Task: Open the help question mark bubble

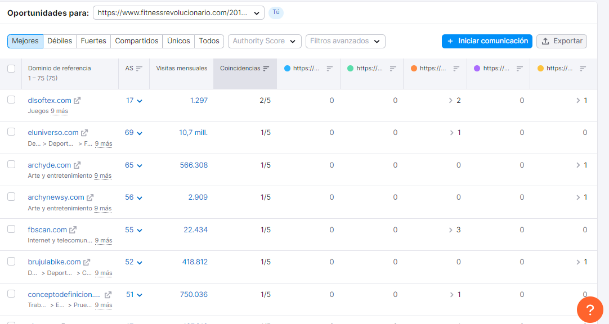Action: click(590, 309)
